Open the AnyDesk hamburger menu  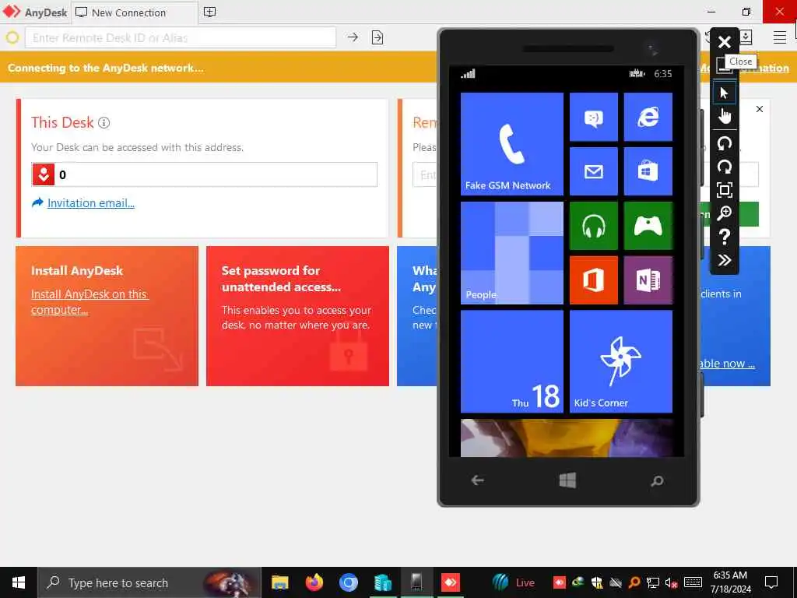pyautogui.click(x=780, y=37)
